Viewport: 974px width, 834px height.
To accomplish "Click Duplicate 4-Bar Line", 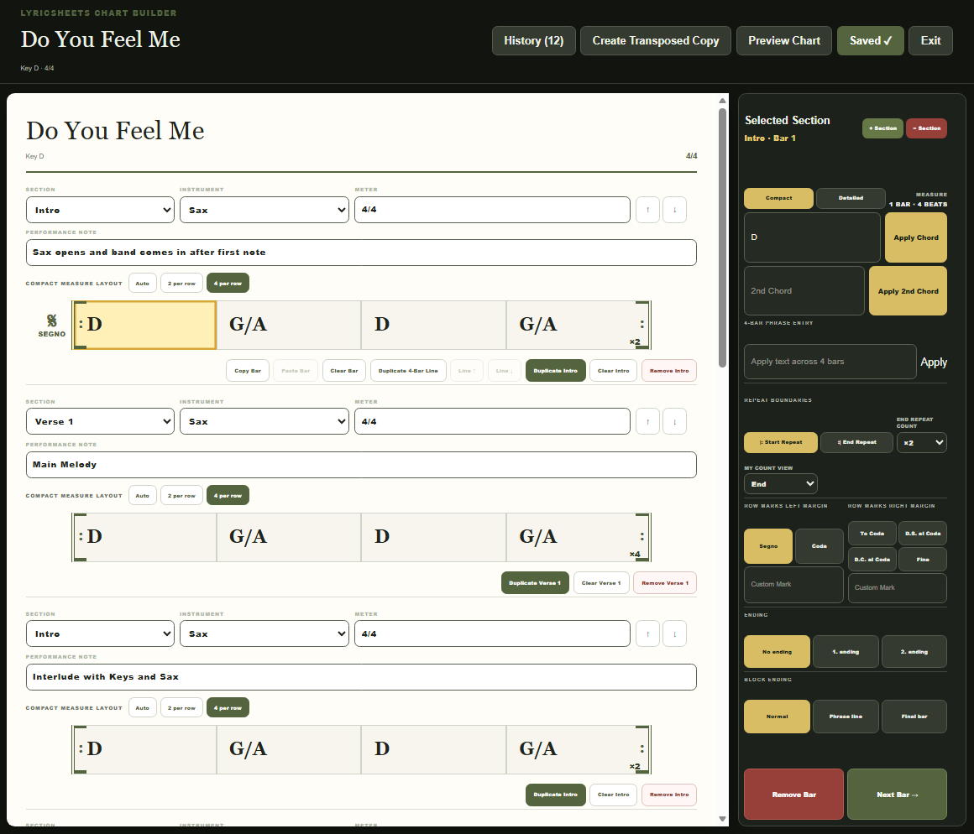I will click(x=408, y=371).
